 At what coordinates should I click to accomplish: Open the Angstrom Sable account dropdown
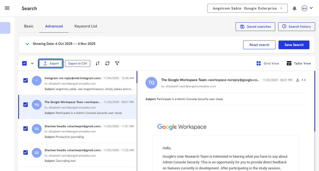(x=247, y=8)
